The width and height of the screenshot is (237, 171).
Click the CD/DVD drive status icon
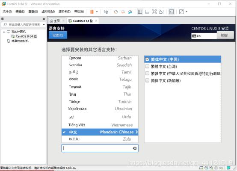point(206,168)
